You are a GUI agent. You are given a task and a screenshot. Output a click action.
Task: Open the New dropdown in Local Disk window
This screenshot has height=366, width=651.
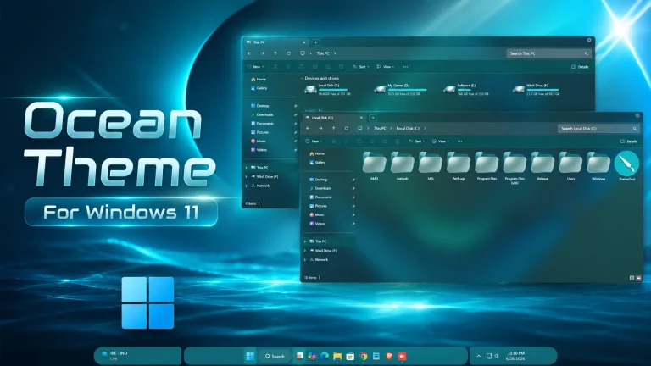(314, 141)
